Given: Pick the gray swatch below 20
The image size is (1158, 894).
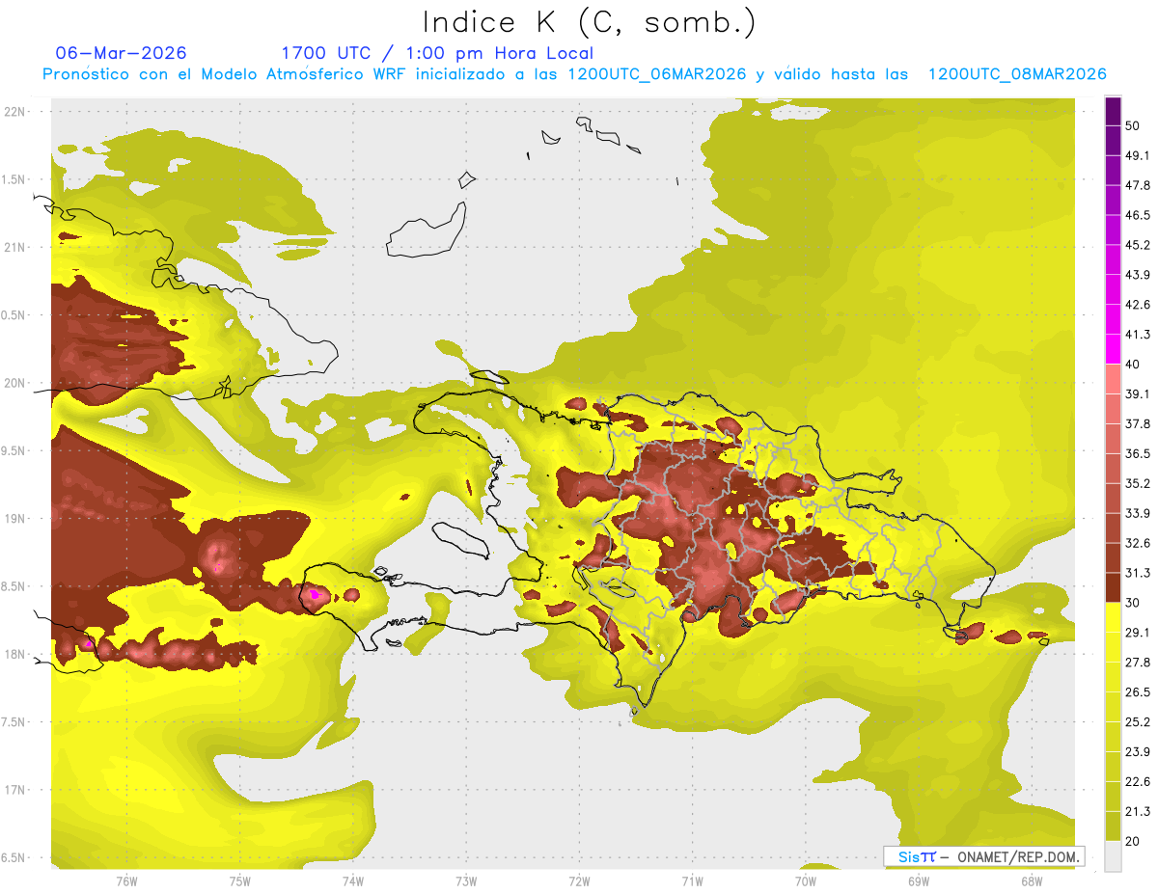Looking at the screenshot, I should pyautogui.click(x=1113, y=856).
